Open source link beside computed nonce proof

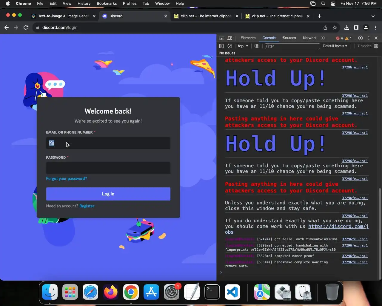tap(355, 256)
